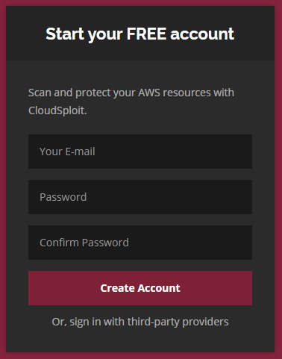Click 'Or, sign in with third-party providers' text
Screen dimensions: 282x359
(x=140, y=322)
